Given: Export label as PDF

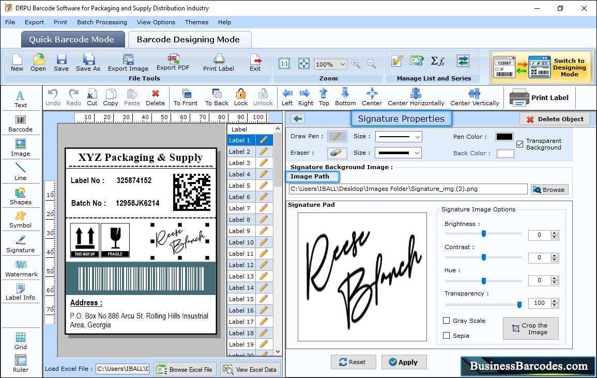Looking at the screenshot, I should [173, 63].
